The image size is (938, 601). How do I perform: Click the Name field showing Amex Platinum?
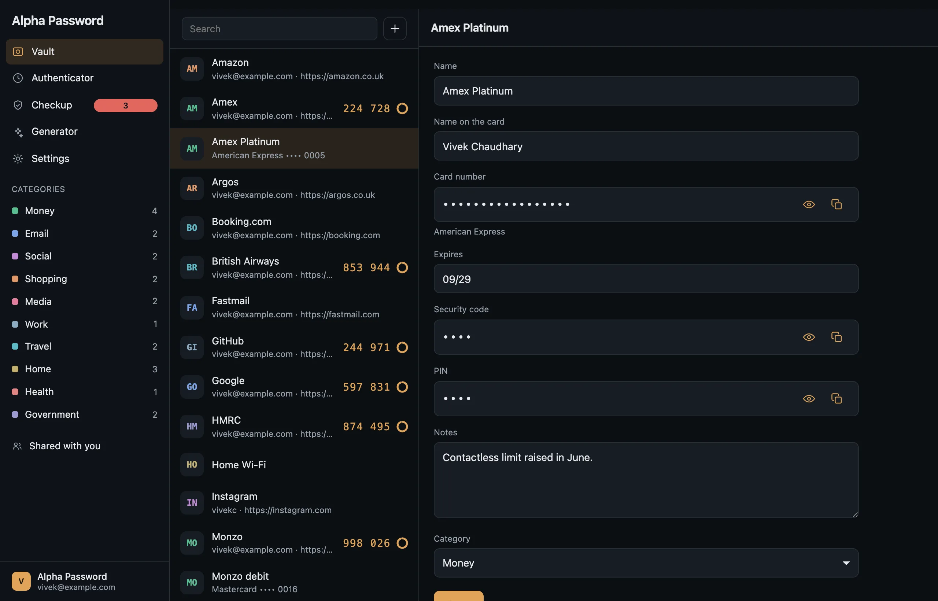pyautogui.click(x=646, y=91)
